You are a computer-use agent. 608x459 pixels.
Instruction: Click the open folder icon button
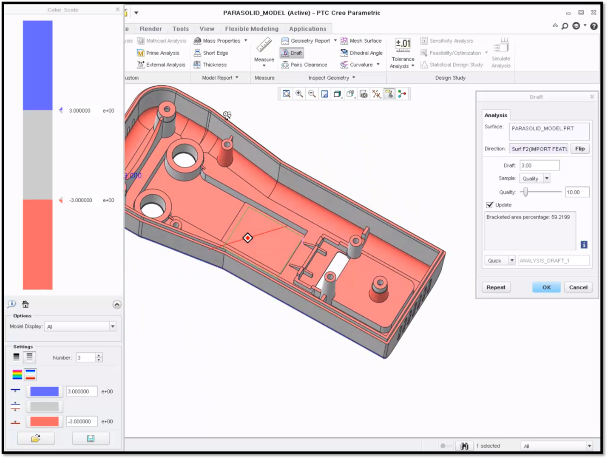point(36,438)
